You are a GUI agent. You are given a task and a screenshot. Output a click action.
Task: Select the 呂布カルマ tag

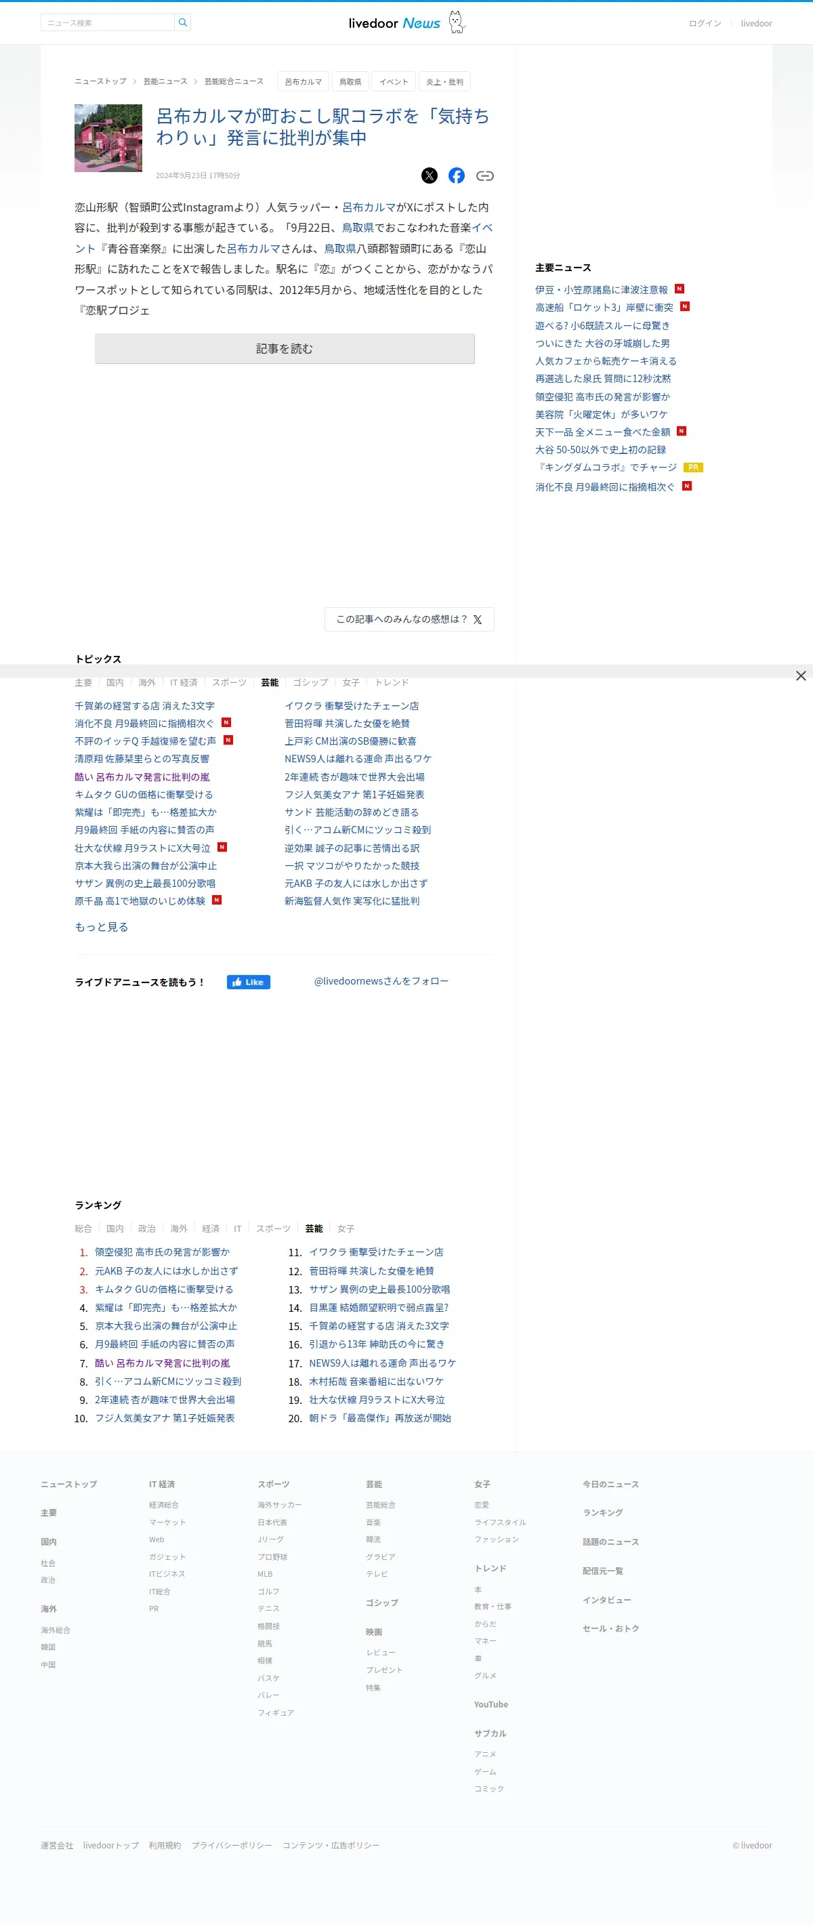[304, 81]
